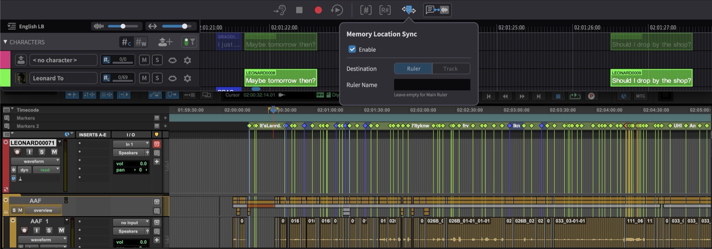Start recording with the red record button
Screen dimensions: 712x249
coord(318,10)
